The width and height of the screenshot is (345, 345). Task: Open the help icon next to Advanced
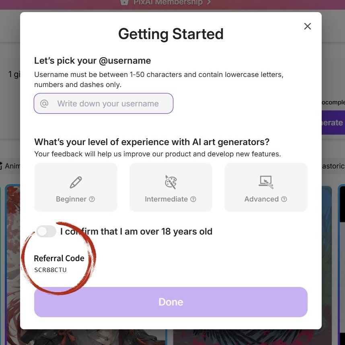click(284, 199)
